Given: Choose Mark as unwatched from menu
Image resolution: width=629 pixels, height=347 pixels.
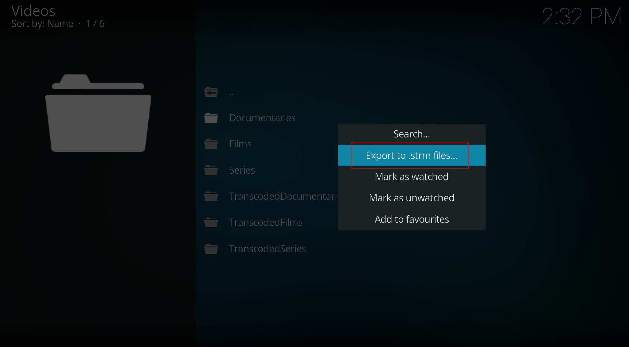Looking at the screenshot, I should point(412,198).
